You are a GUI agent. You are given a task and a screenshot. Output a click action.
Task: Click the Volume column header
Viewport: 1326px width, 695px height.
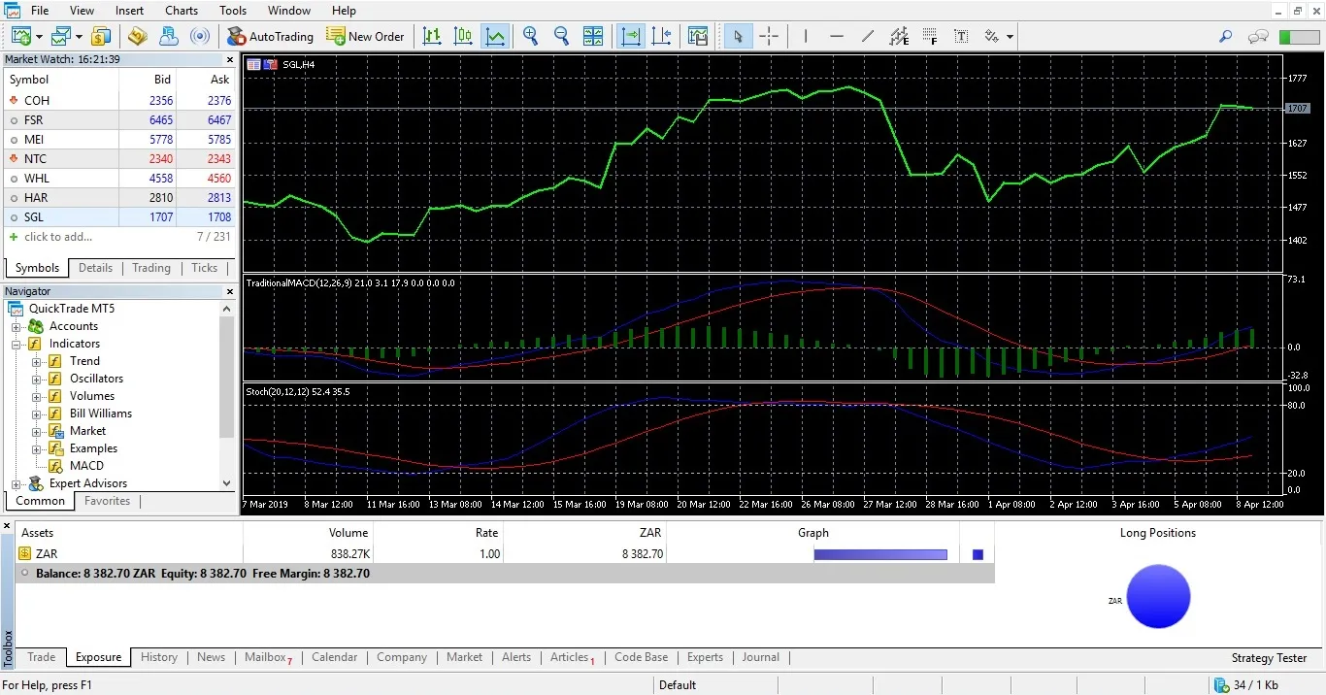[x=348, y=533]
